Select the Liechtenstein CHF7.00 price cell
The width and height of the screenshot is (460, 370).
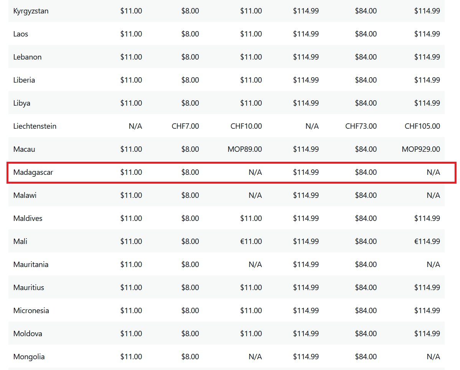pyautogui.click(x=185, y=126)
